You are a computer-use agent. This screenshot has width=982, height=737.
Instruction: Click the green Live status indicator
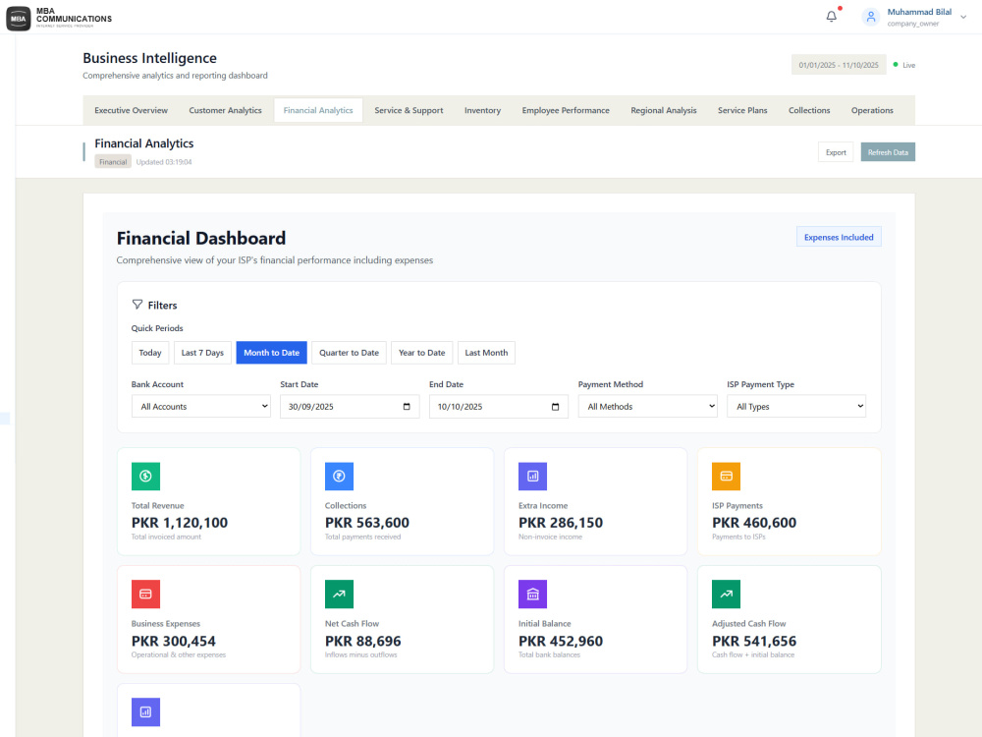click(x=895, y=65)
